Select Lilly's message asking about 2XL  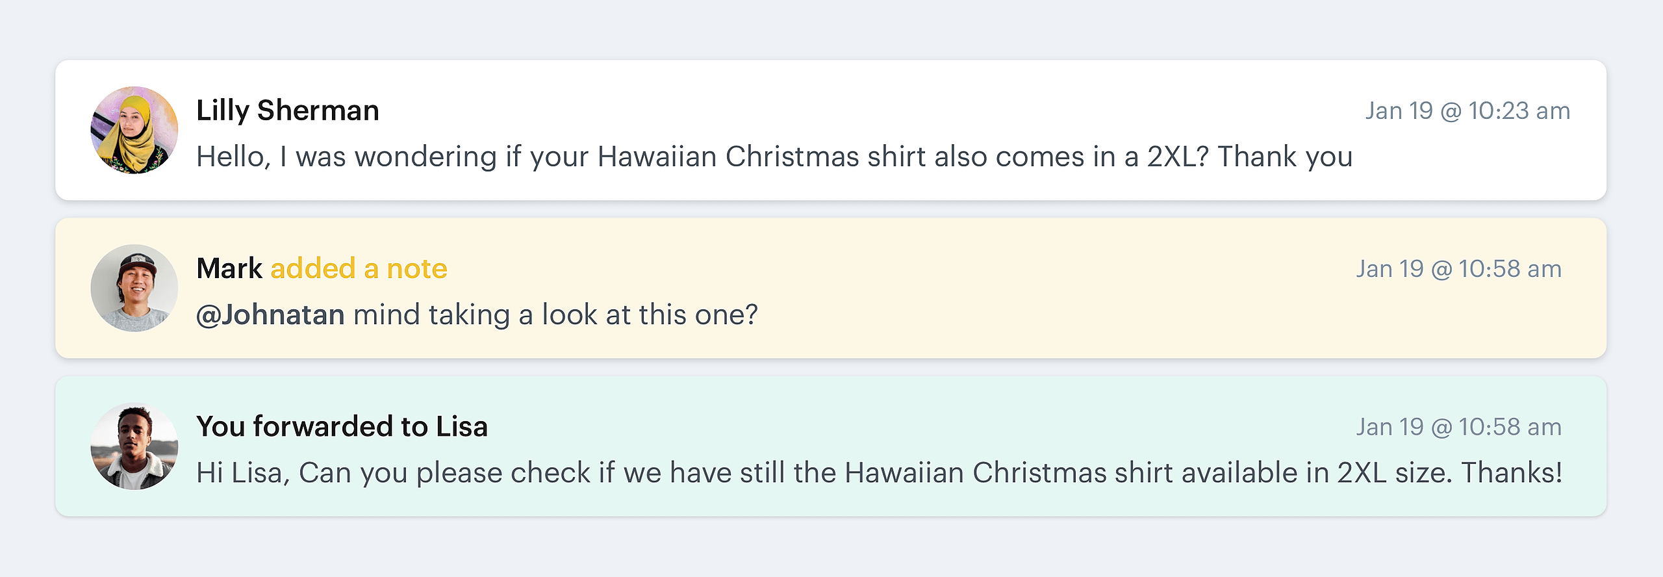[774, 157]
